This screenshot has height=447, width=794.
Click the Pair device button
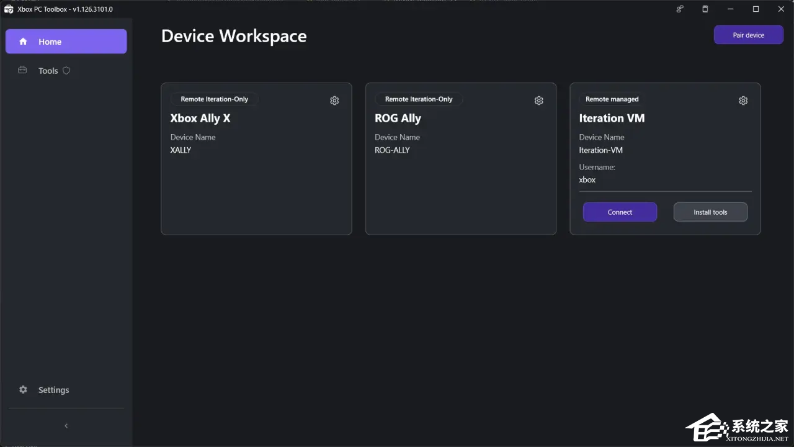[x=748, y=35]
